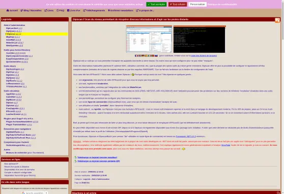Click download icon beside installer link
284x194 pixels.
(75, 157)
